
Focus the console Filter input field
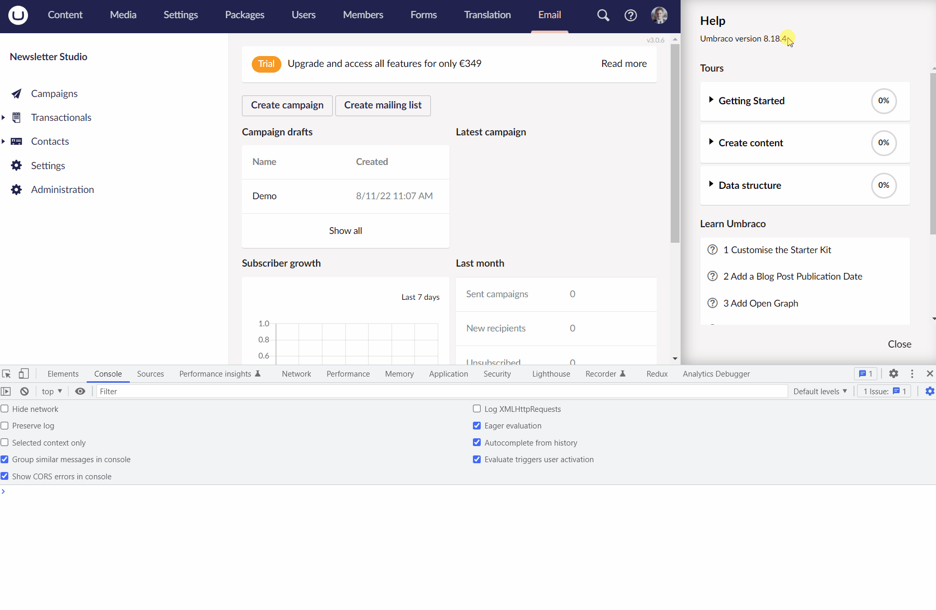(x=442, y=392)
